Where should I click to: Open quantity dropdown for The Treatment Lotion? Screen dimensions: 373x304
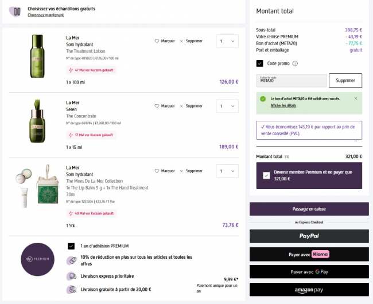pyautogui.click(x=227, y=41)
